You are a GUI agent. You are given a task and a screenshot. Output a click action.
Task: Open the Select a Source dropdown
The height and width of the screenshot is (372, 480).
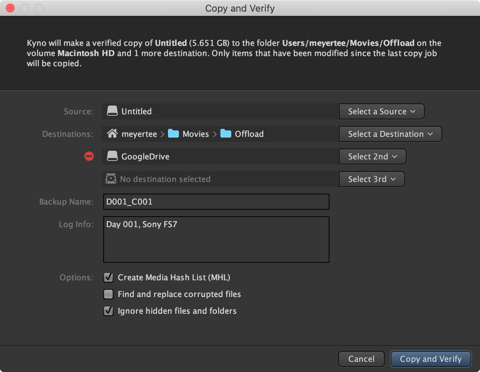click(x=382, y=111)
